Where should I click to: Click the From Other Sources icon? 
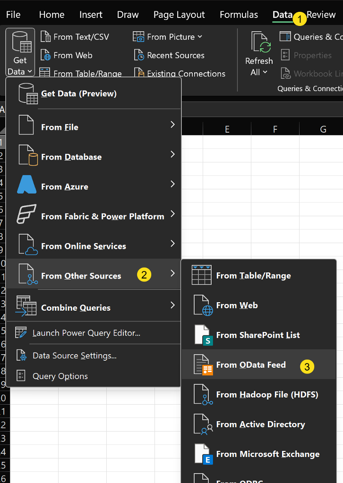pyautogui.click(x=28, y=274)
